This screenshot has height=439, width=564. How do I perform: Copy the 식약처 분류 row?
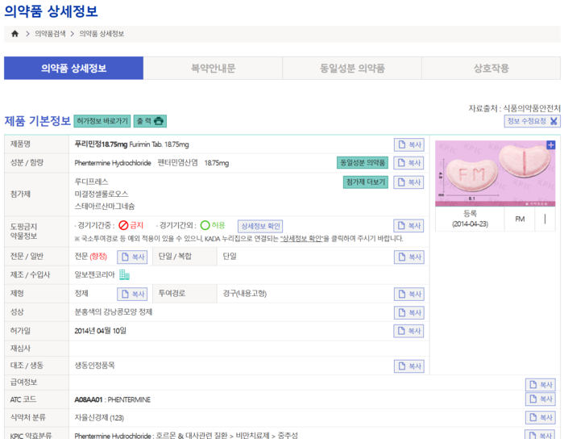point(541,417)
